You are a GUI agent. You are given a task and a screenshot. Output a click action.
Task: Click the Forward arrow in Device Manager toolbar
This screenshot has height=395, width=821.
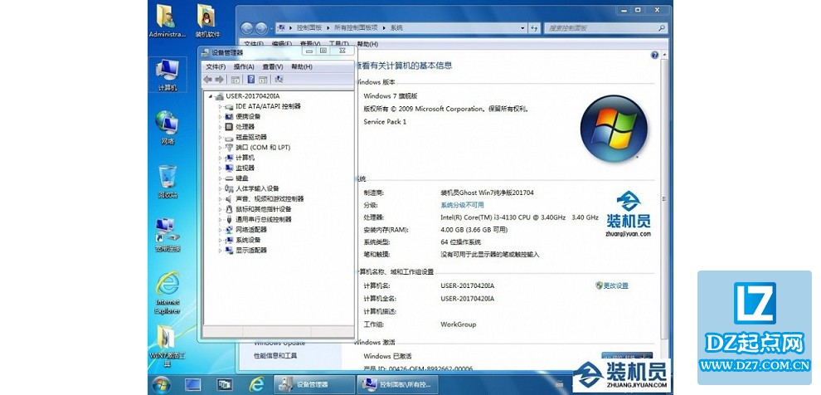click(220, 79)
